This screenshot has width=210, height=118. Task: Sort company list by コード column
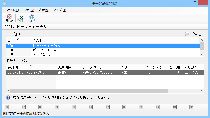[18, 40]
